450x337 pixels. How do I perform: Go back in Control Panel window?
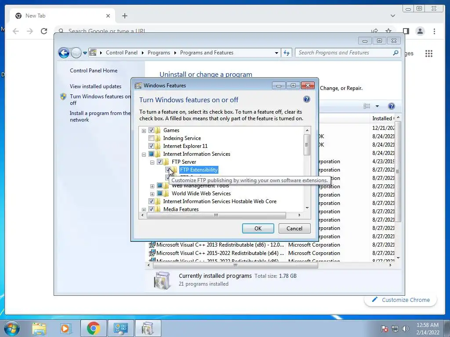[x=64, y=53]
